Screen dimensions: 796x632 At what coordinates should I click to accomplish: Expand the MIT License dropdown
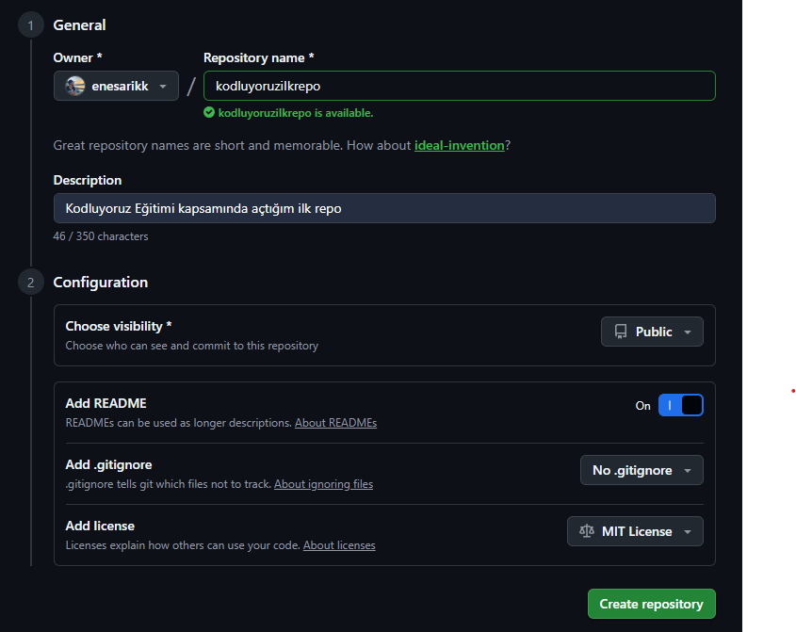[x=635, y=531]
